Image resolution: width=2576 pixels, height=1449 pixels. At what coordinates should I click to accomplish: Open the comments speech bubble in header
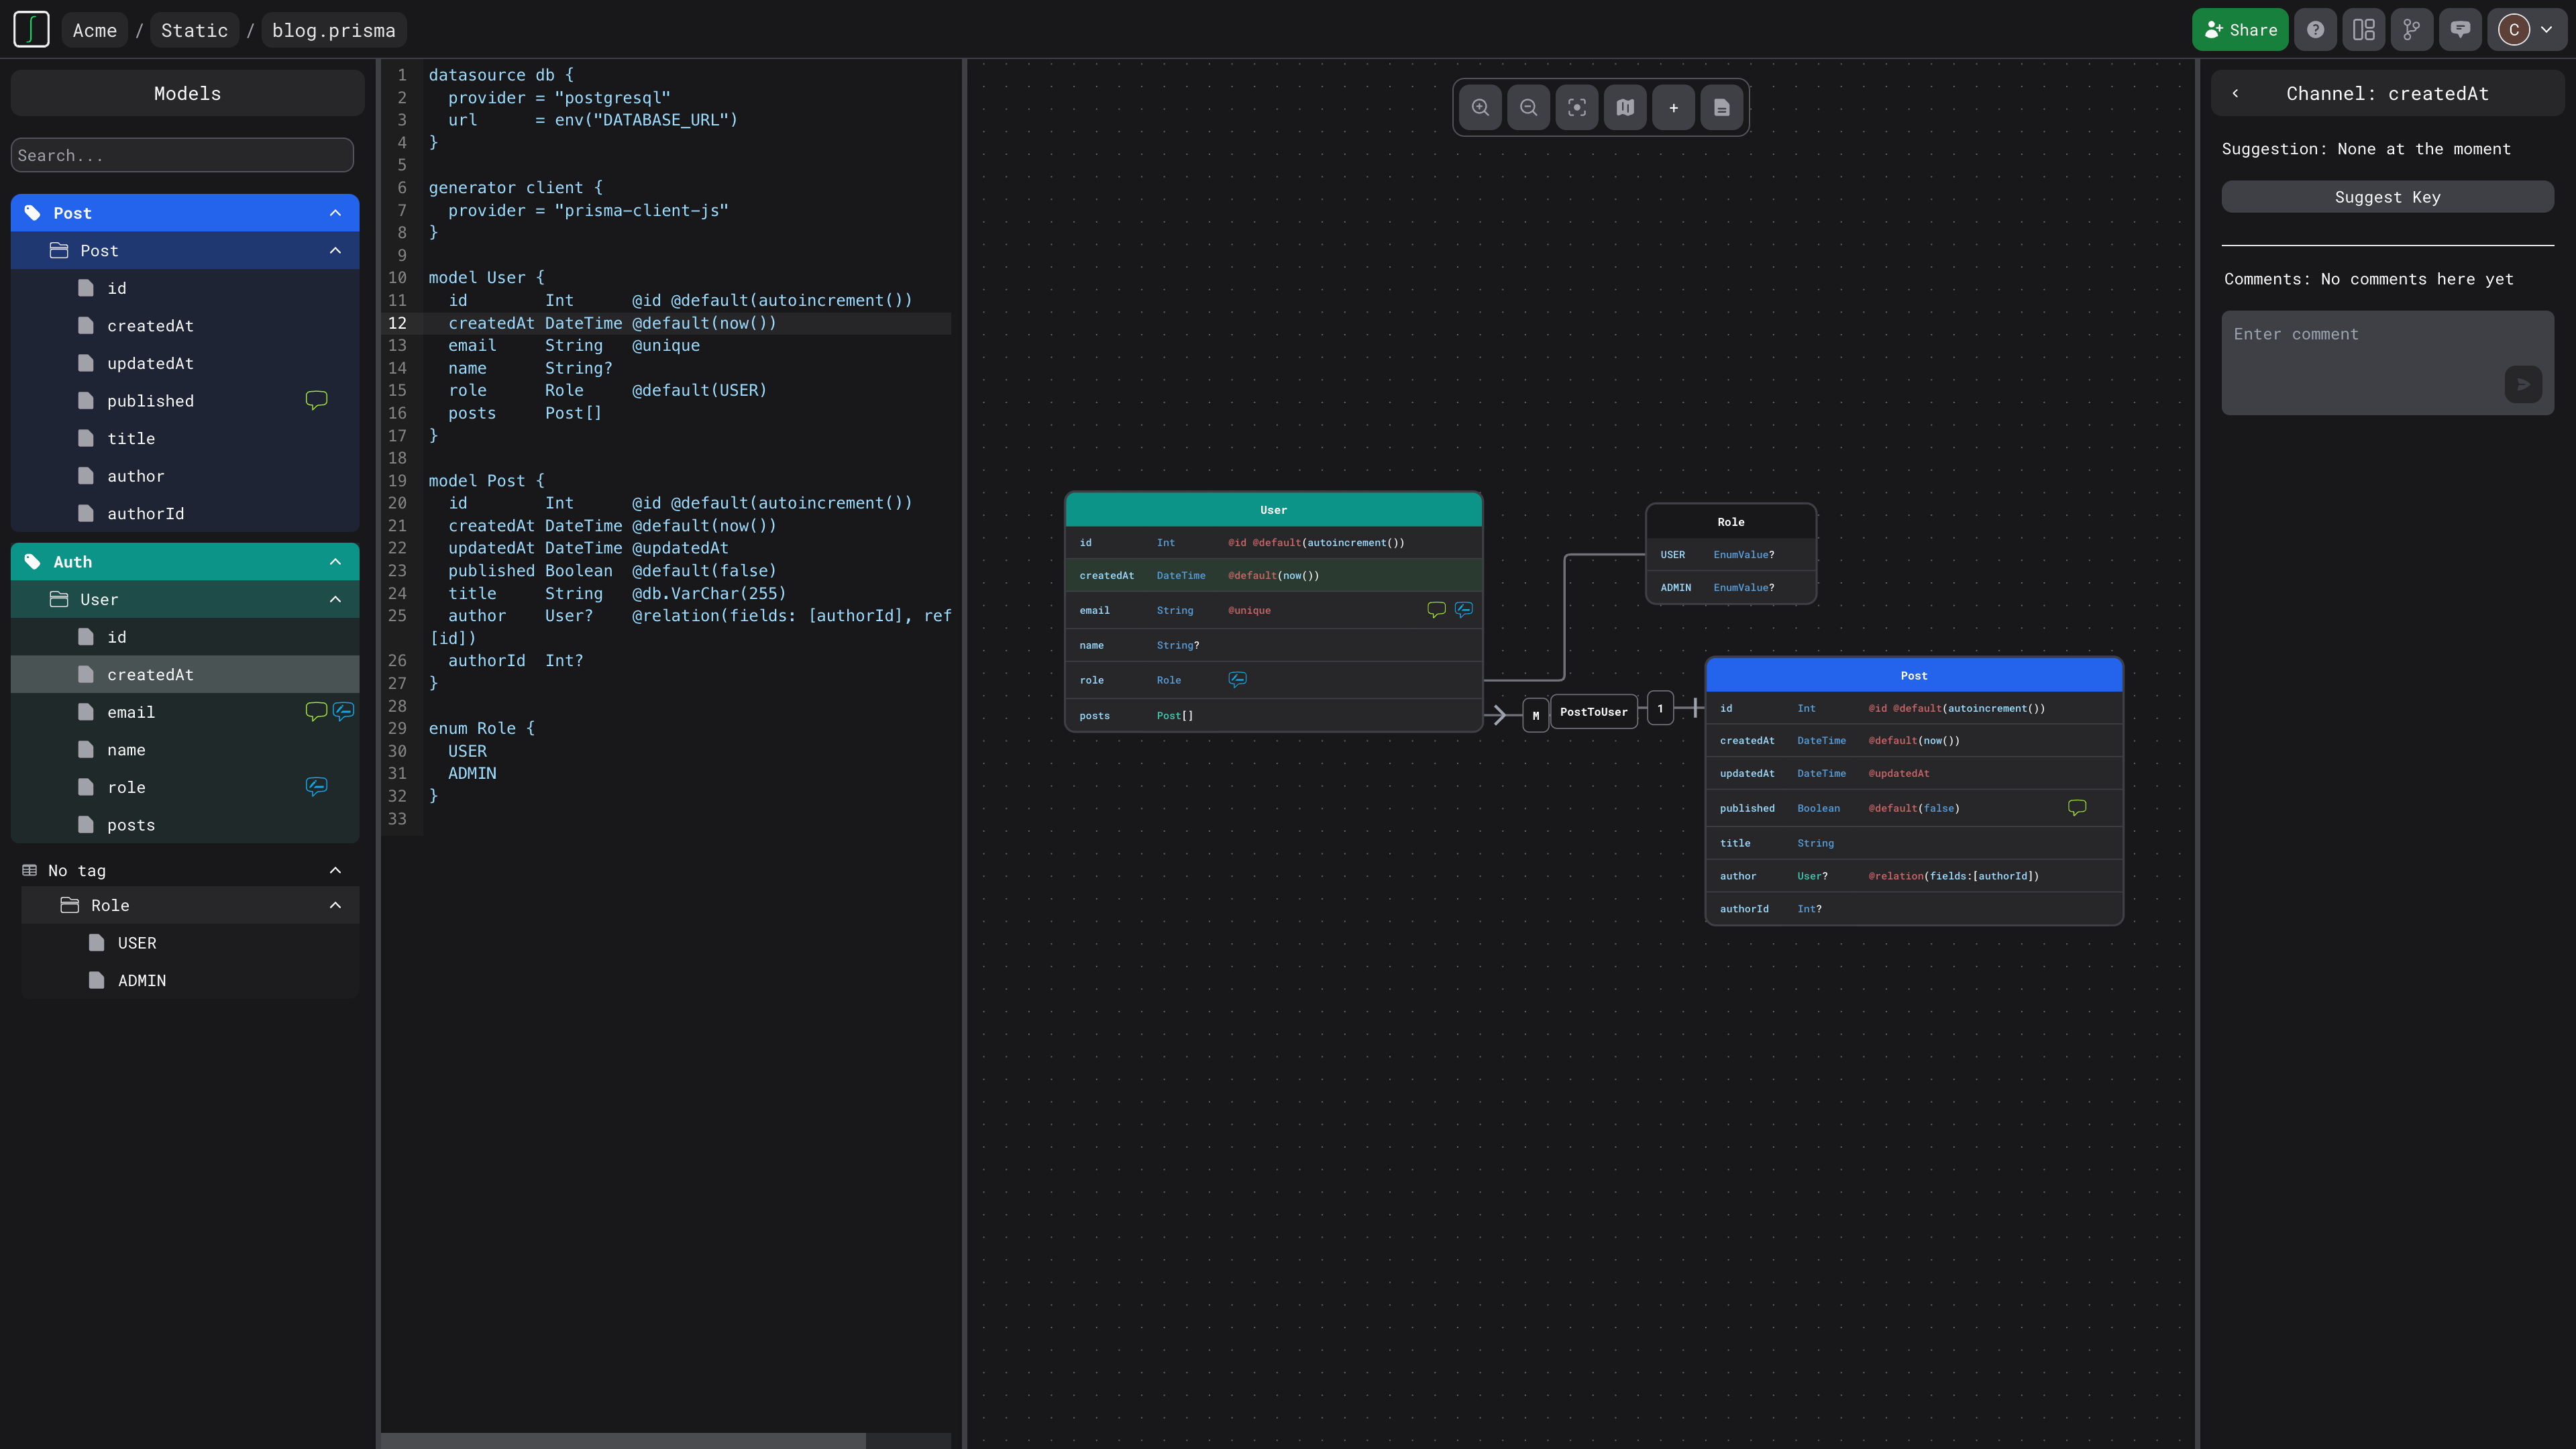click(2460, 30)
